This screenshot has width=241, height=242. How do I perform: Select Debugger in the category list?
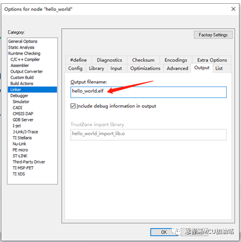[x=19, y=95]
